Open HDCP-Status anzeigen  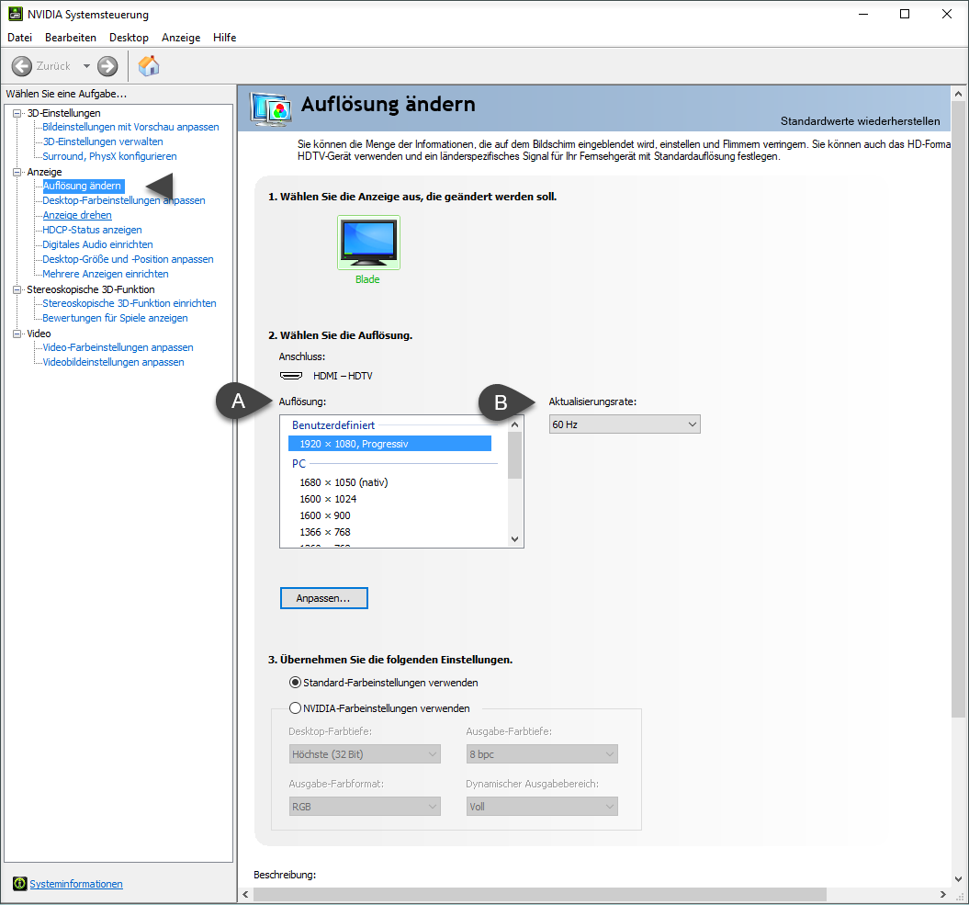tap(92, 230)
